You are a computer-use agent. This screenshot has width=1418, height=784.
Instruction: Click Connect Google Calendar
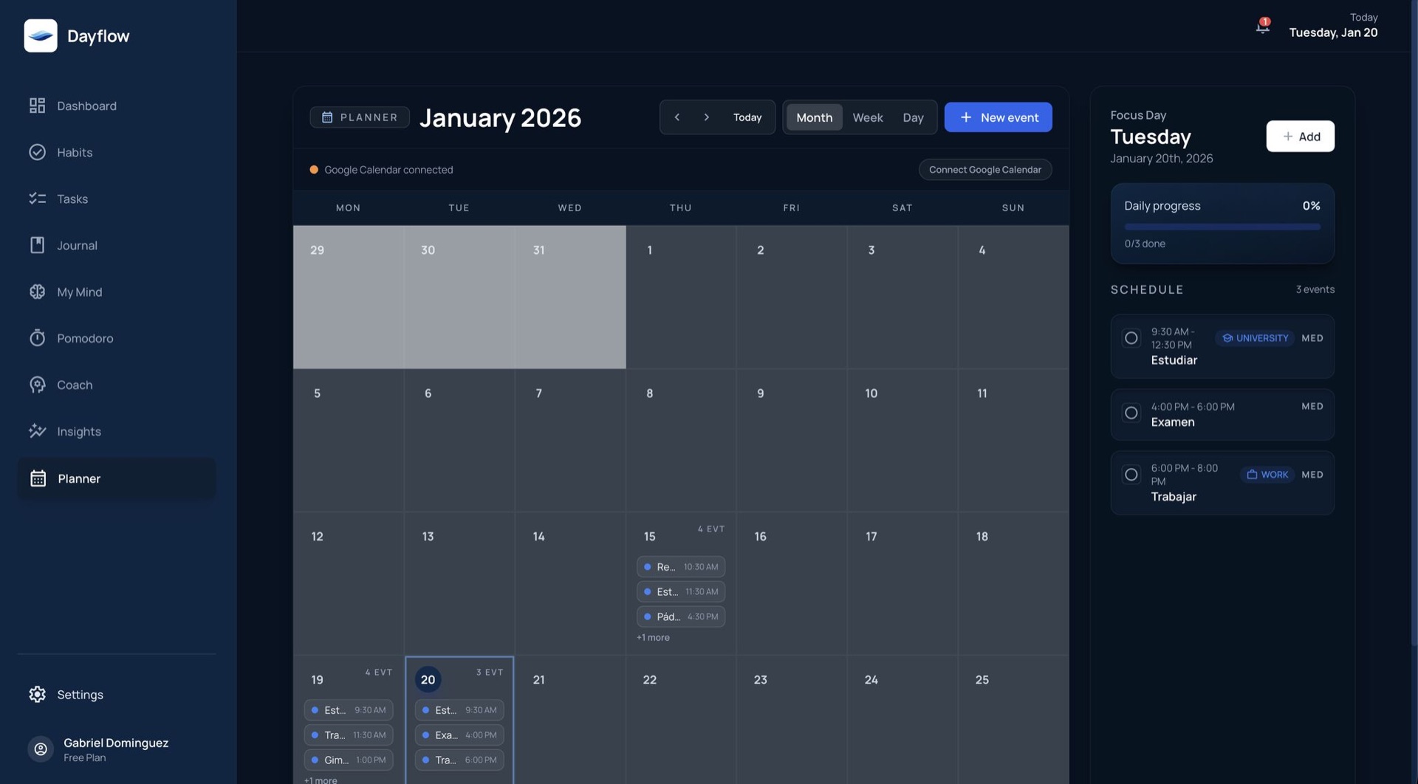985,170
